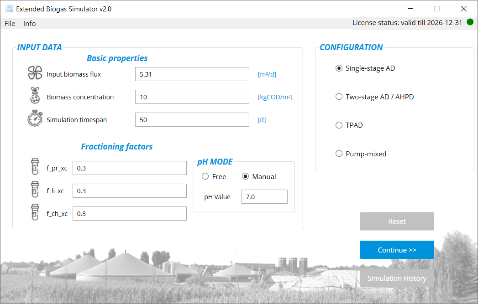
Task: Click the flask icon beside Biomass concentration
Action: (35, 96)
